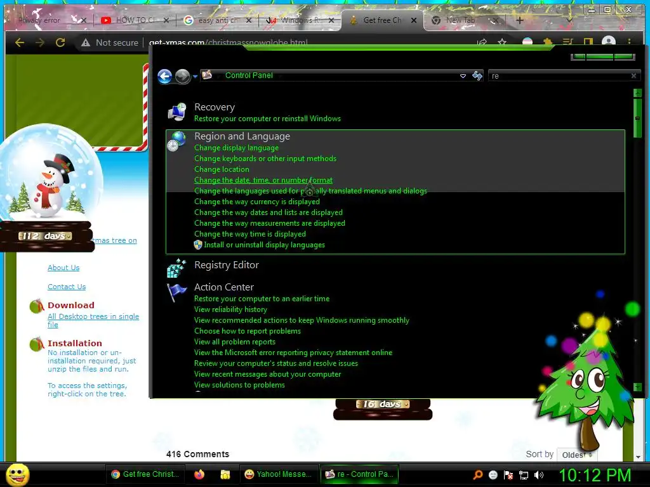Open a new Chrome tab
Image resolution: width=650 pixels, height=487 pixels.
pyautogui.click(x=519, y=20)
